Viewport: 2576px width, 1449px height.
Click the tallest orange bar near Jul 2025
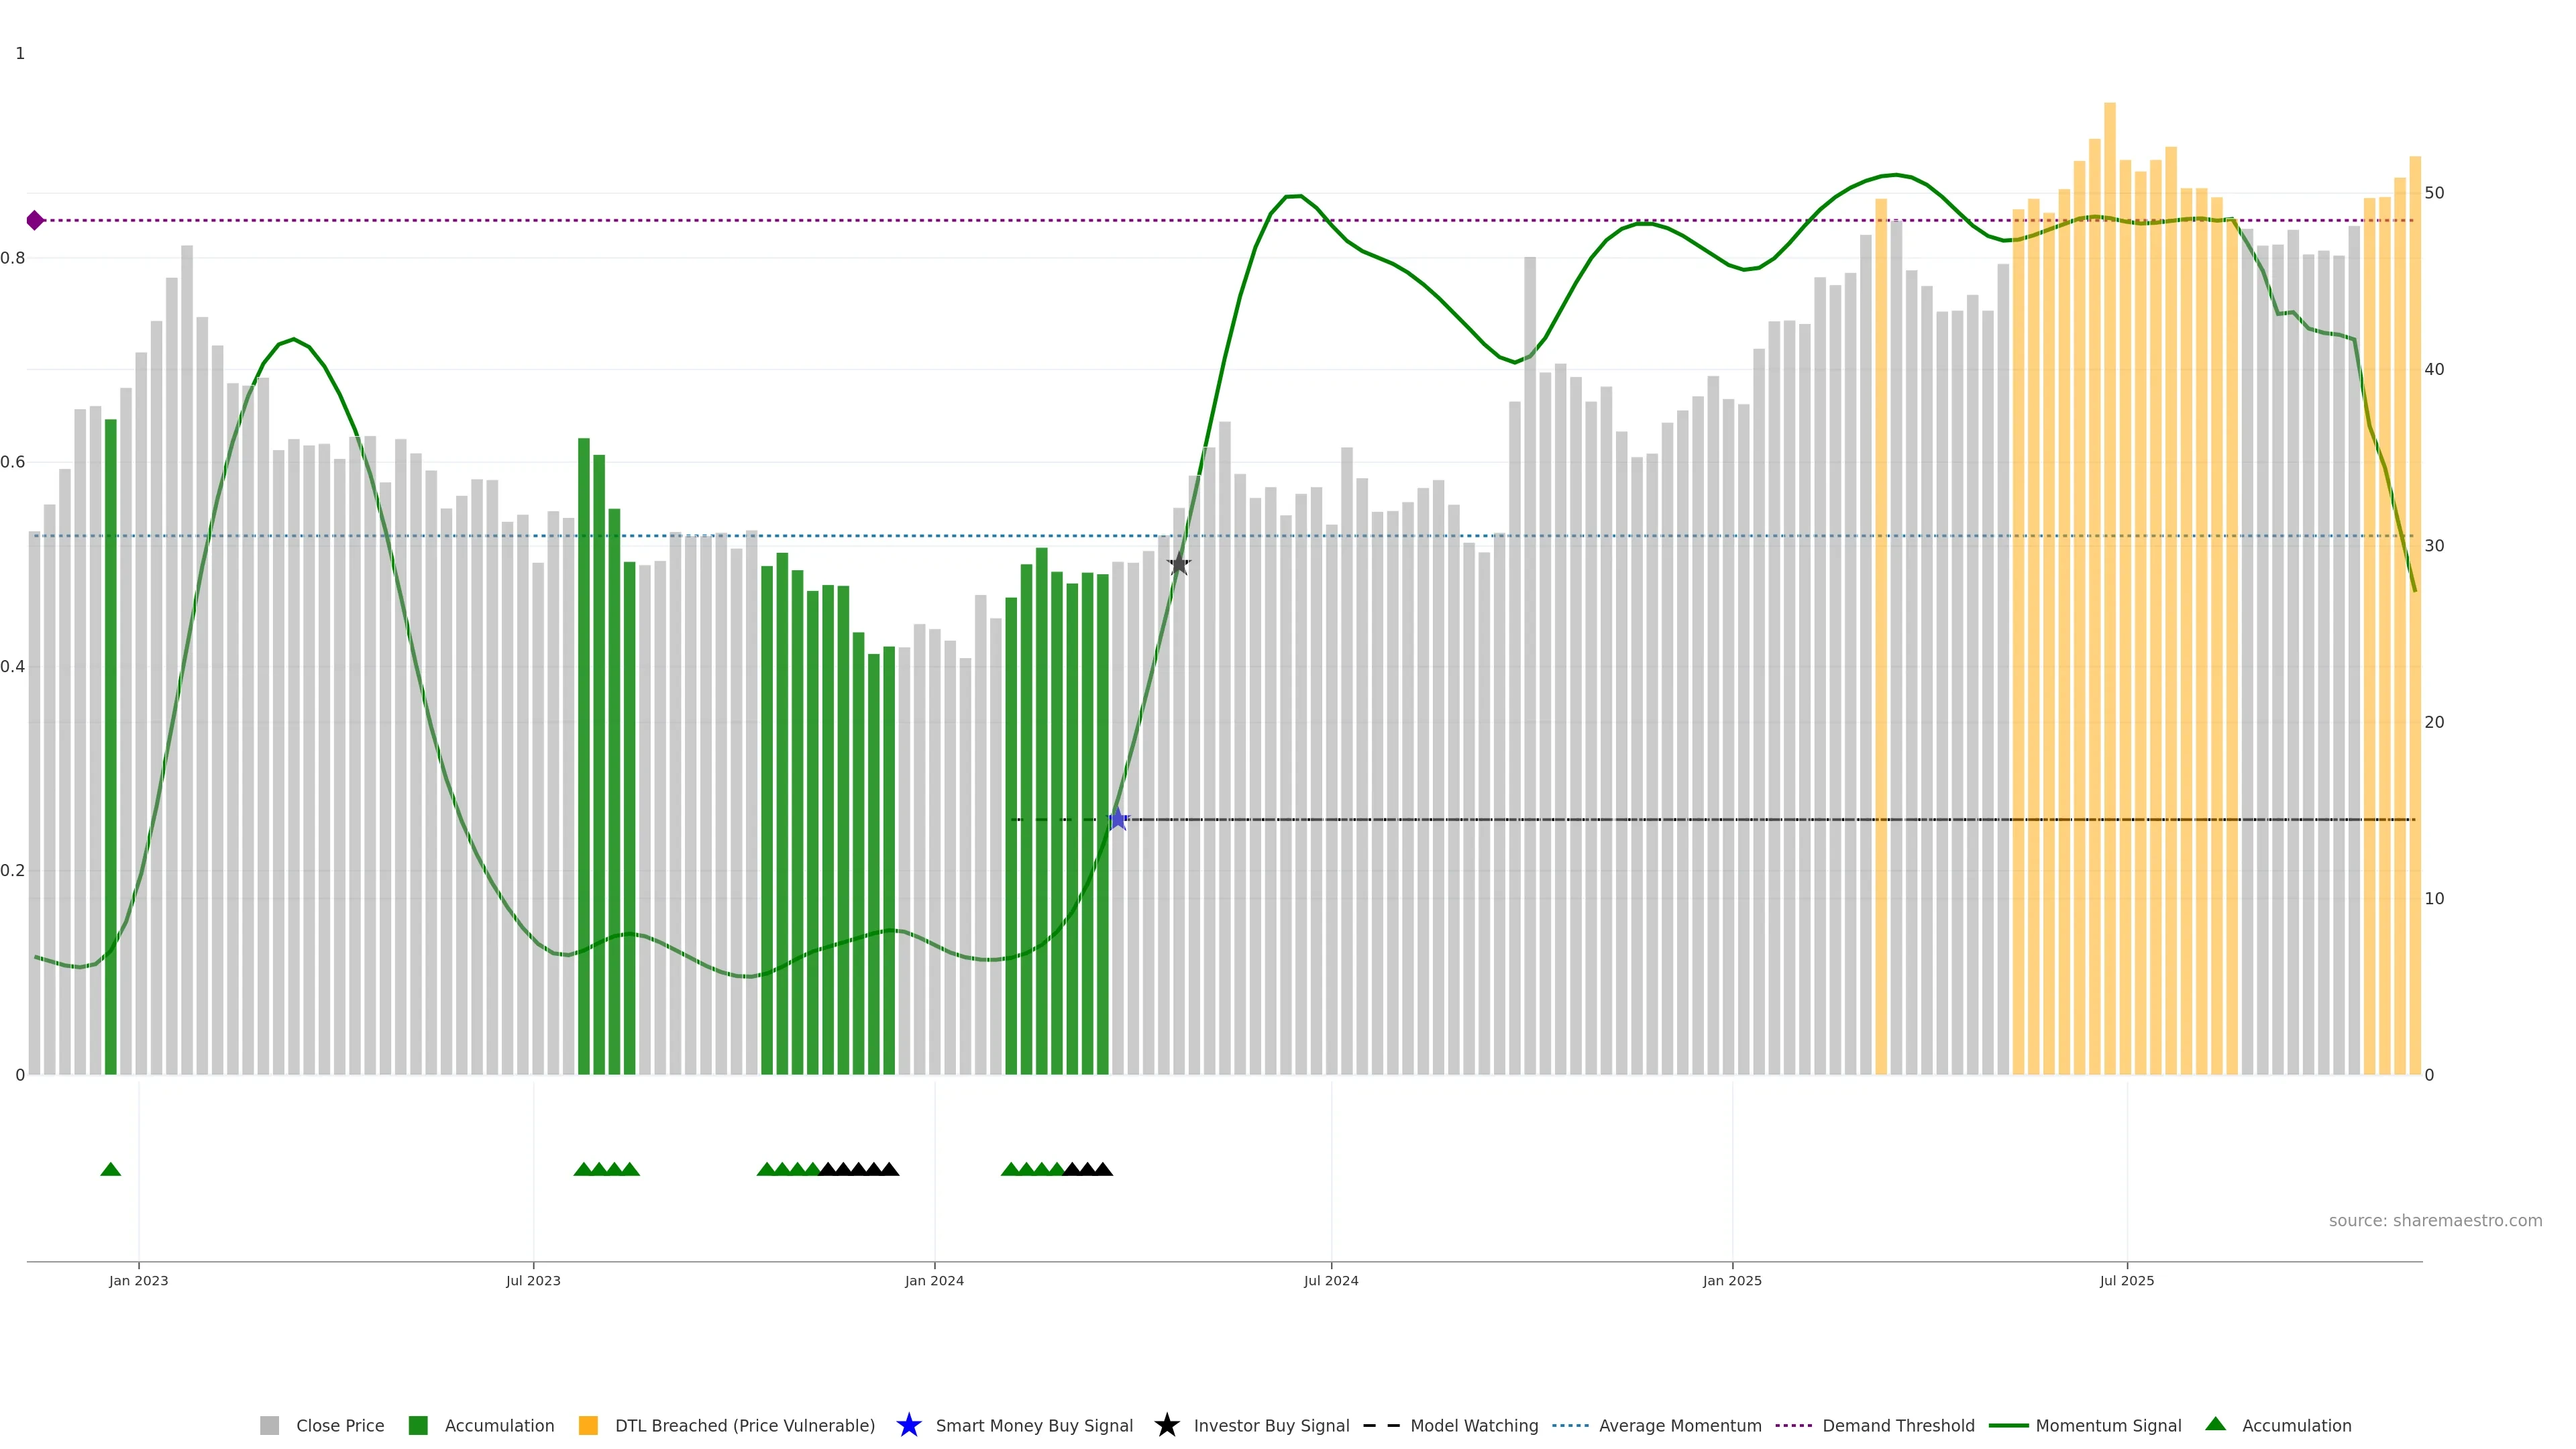coord(2109,588)
